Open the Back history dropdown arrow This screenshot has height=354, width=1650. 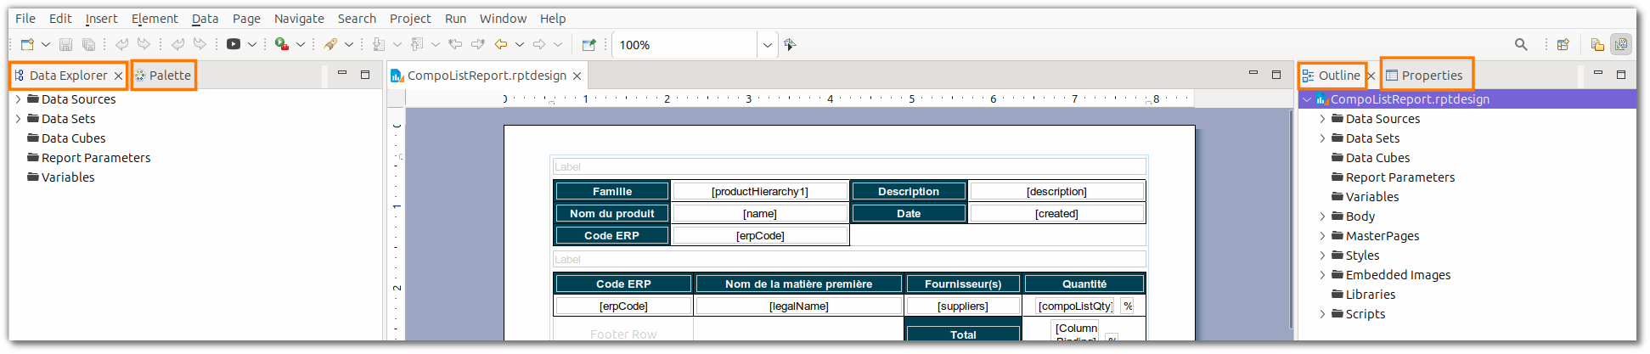point(520,45)
